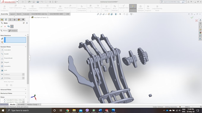The image size is (202, 113).
Task: Click the Mate Selections entities box
Action: pyautogui.click(x=15, y=40)
